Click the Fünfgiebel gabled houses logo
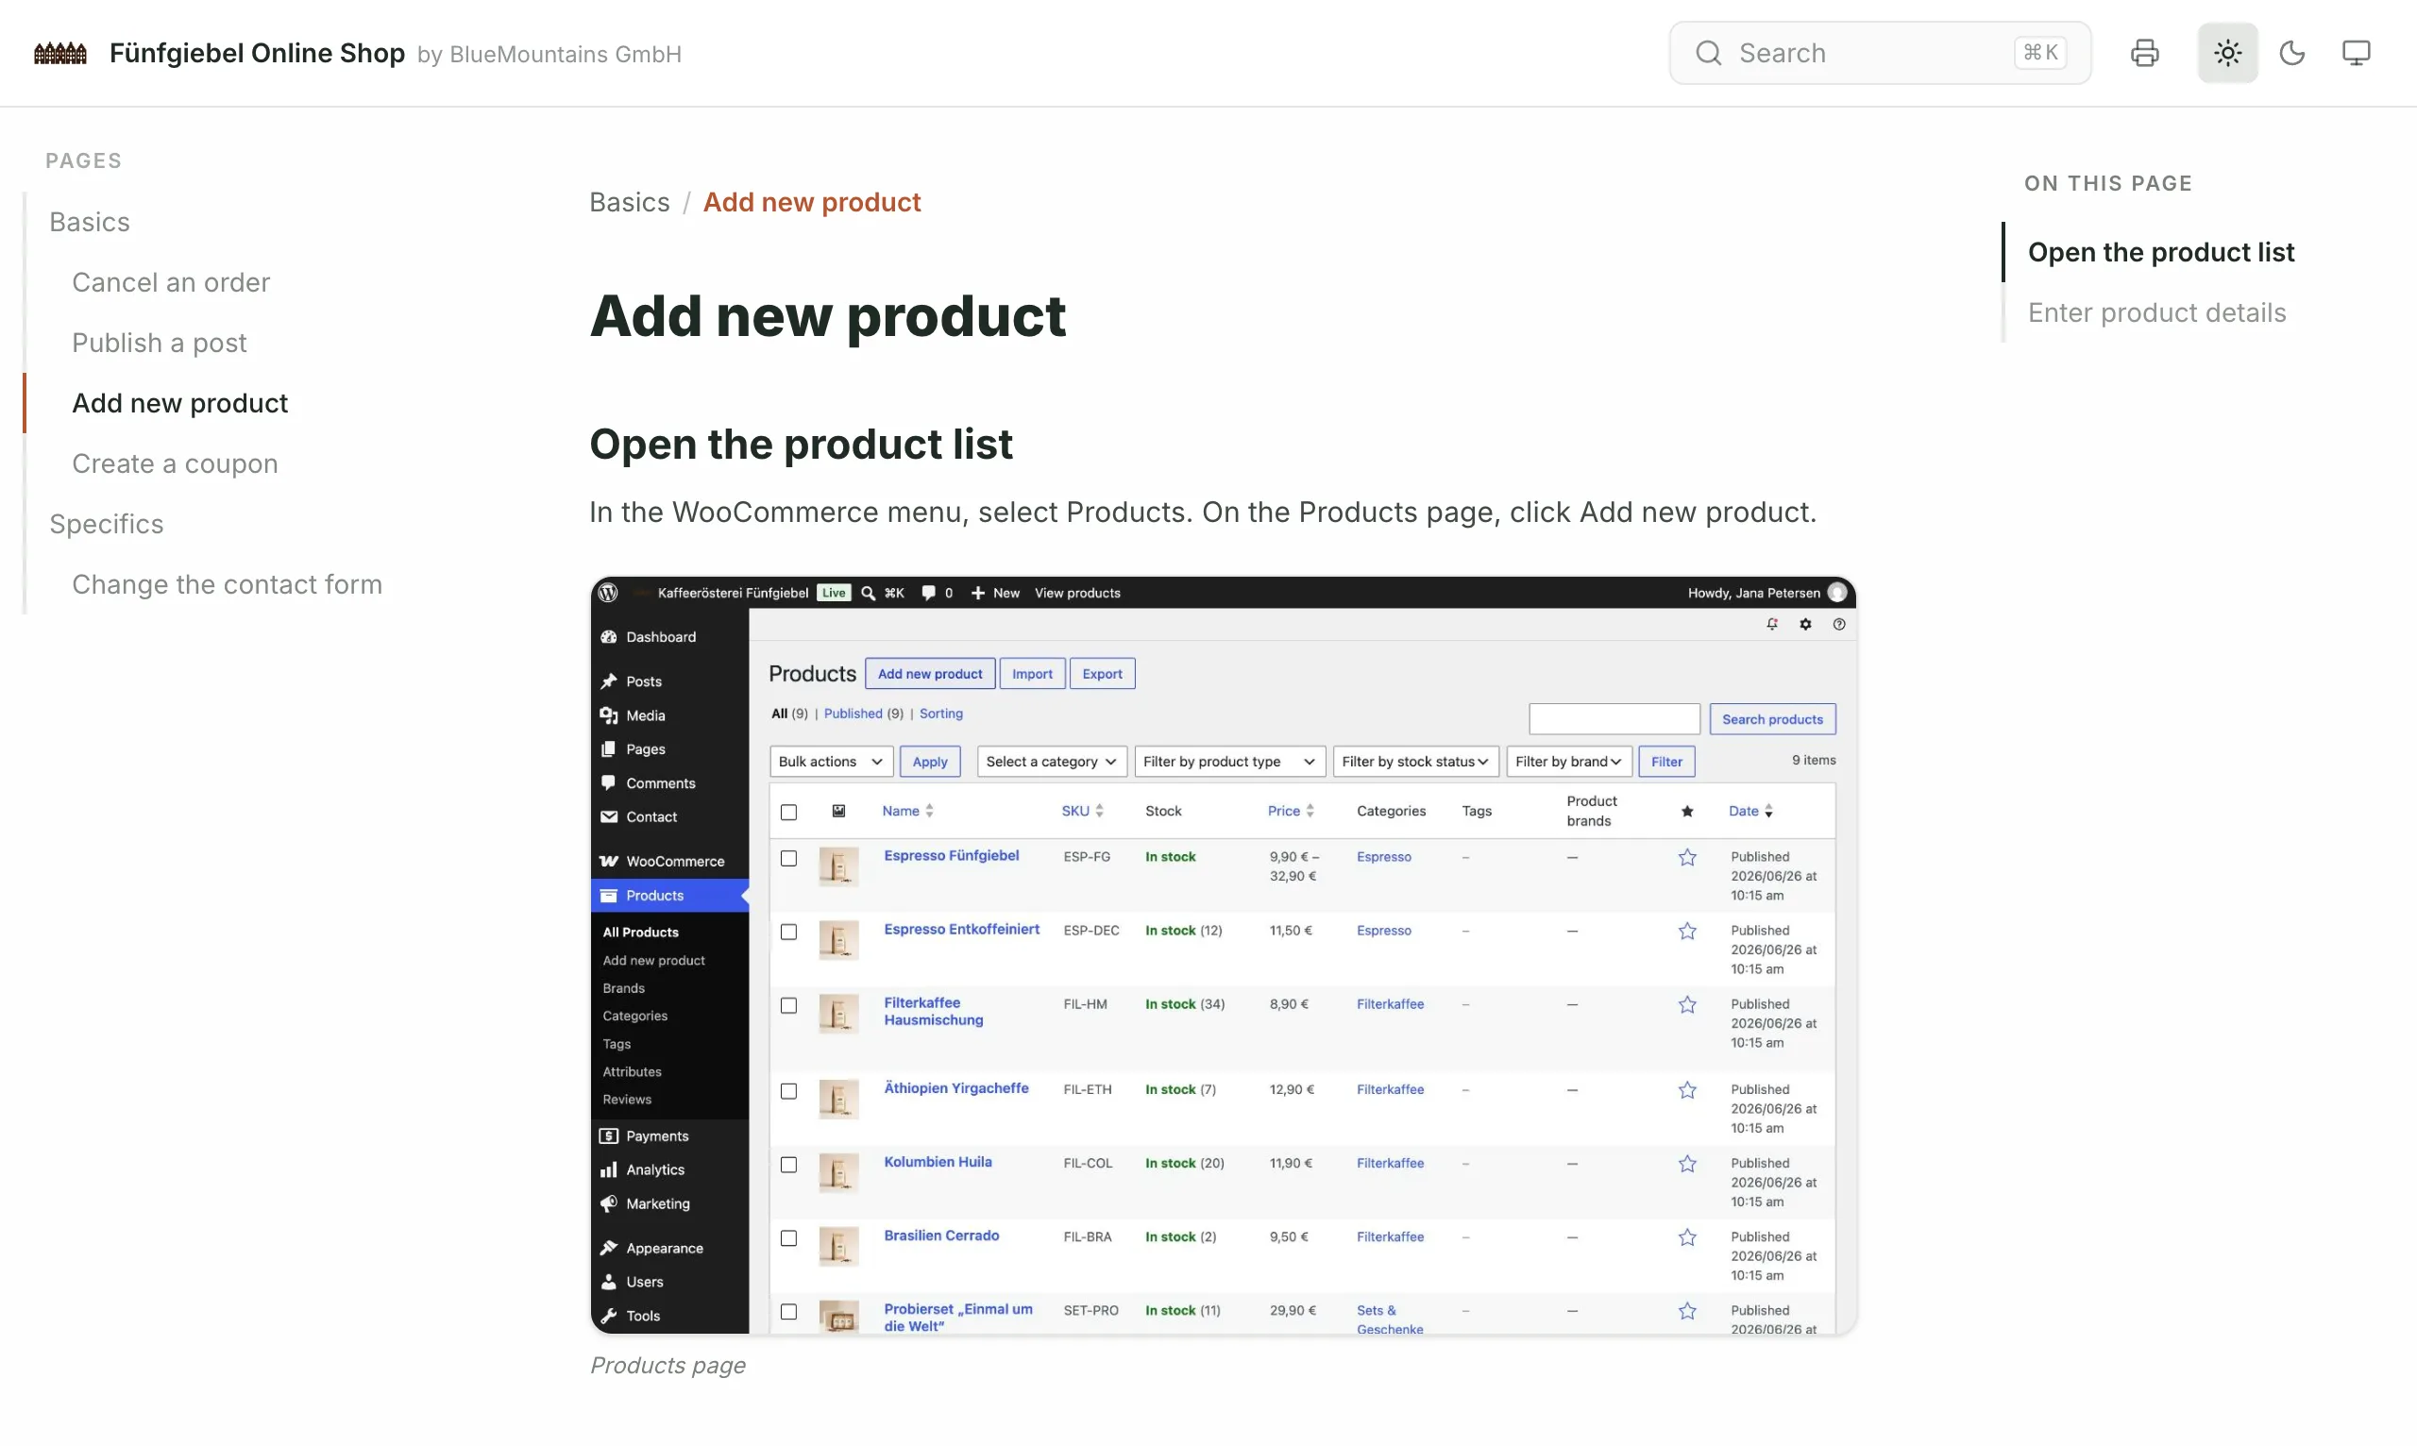This screenshot has width=2417, height=1446. tap(60, 53)
